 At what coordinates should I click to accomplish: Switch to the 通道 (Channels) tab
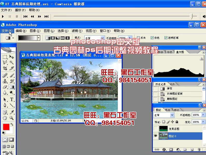(x=168, y=110)
